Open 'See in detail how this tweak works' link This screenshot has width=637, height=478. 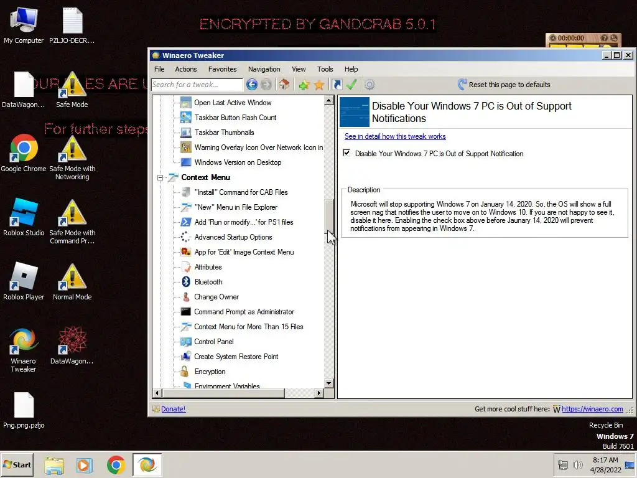(x=395, y=136)
